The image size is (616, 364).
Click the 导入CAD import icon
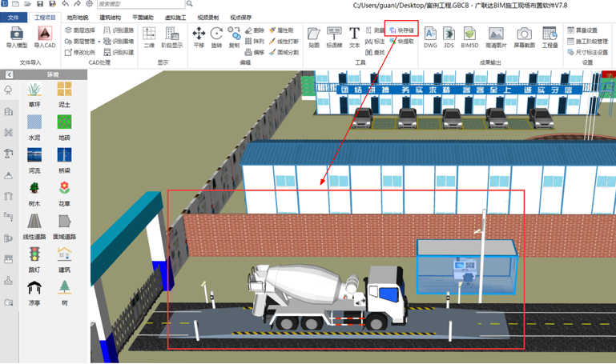tap(44, 38)
